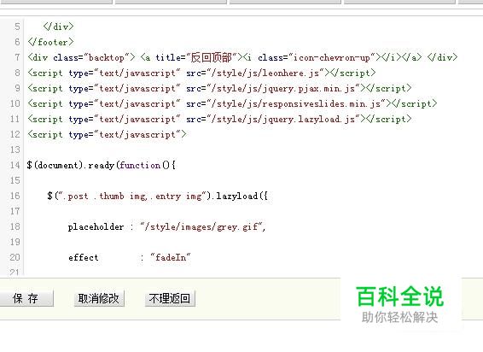Click the script type line 12
Image resolution: width=483 pixels, height=352 pixels.
coord(107,134)
